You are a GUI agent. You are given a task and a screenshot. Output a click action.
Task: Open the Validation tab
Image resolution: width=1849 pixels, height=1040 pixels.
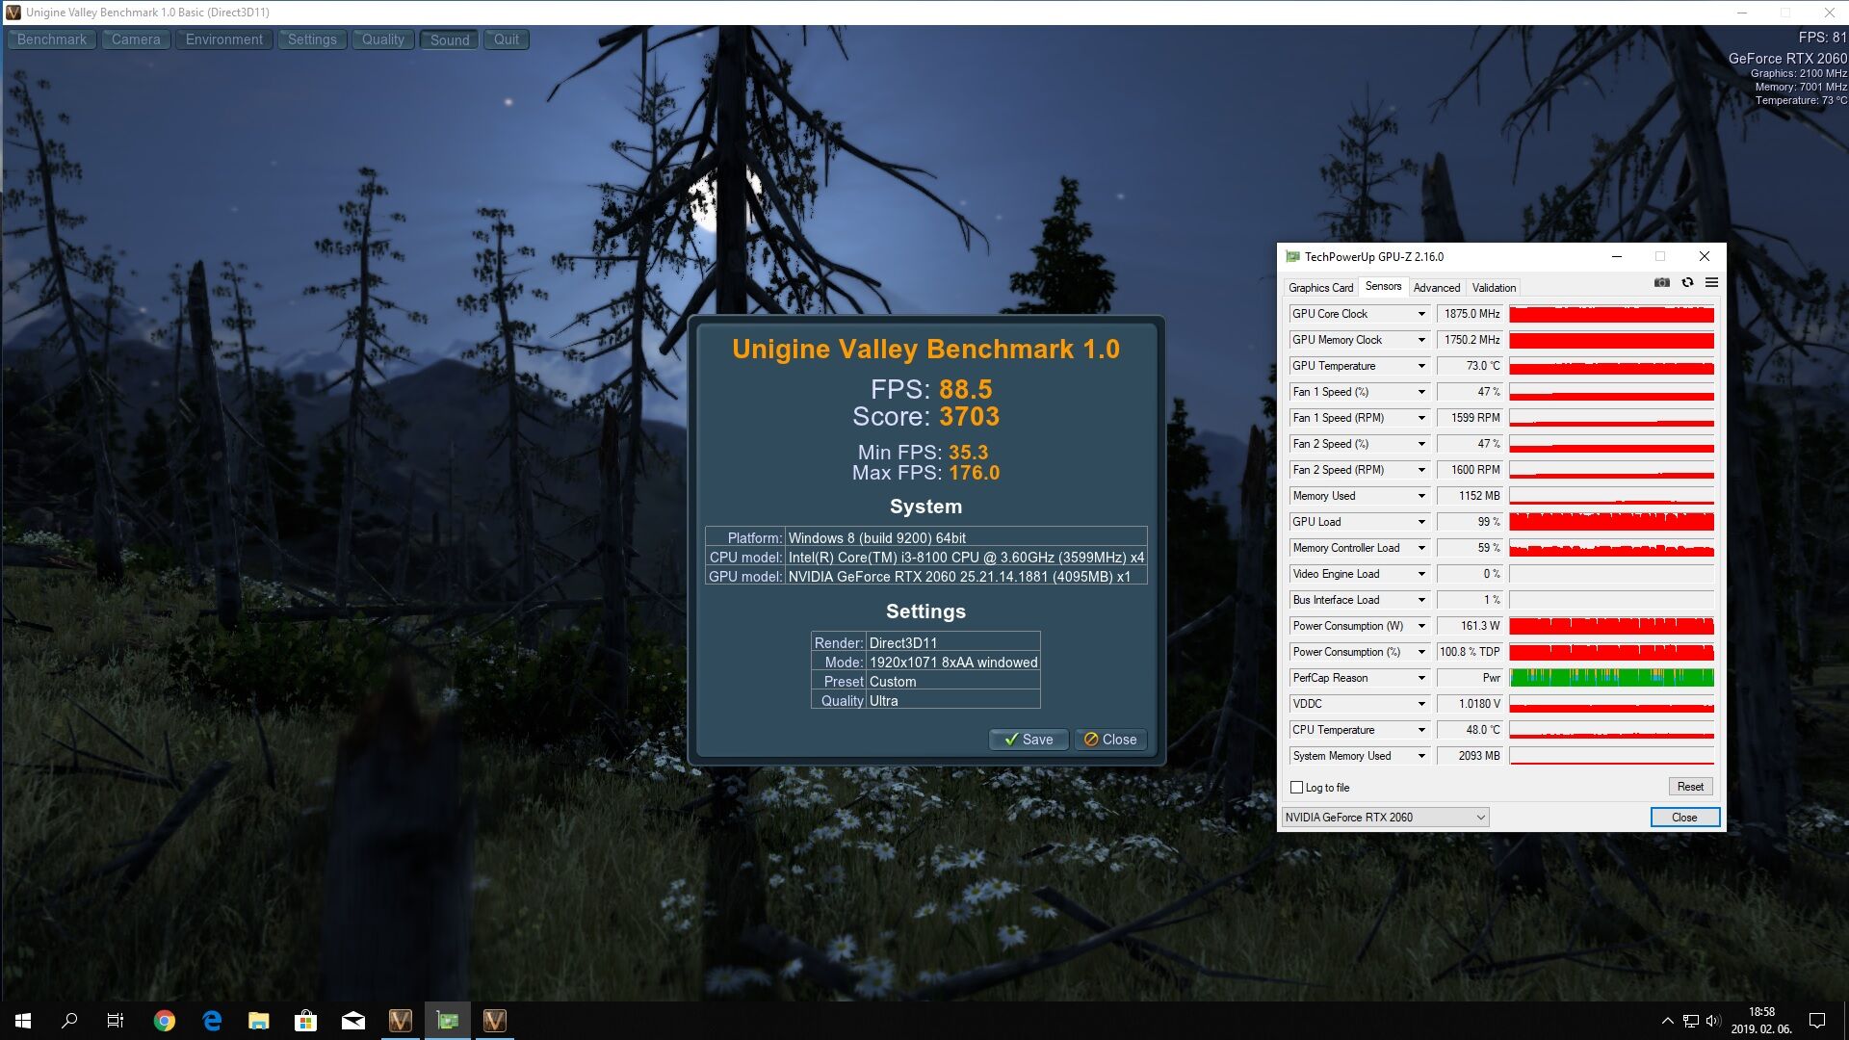coord(1494,288)
